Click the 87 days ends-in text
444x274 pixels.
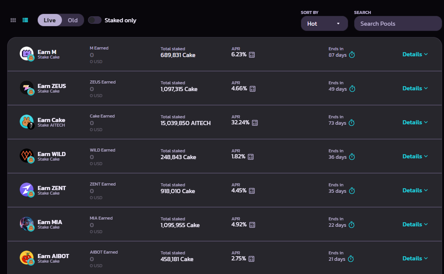[x=338, y=55]
